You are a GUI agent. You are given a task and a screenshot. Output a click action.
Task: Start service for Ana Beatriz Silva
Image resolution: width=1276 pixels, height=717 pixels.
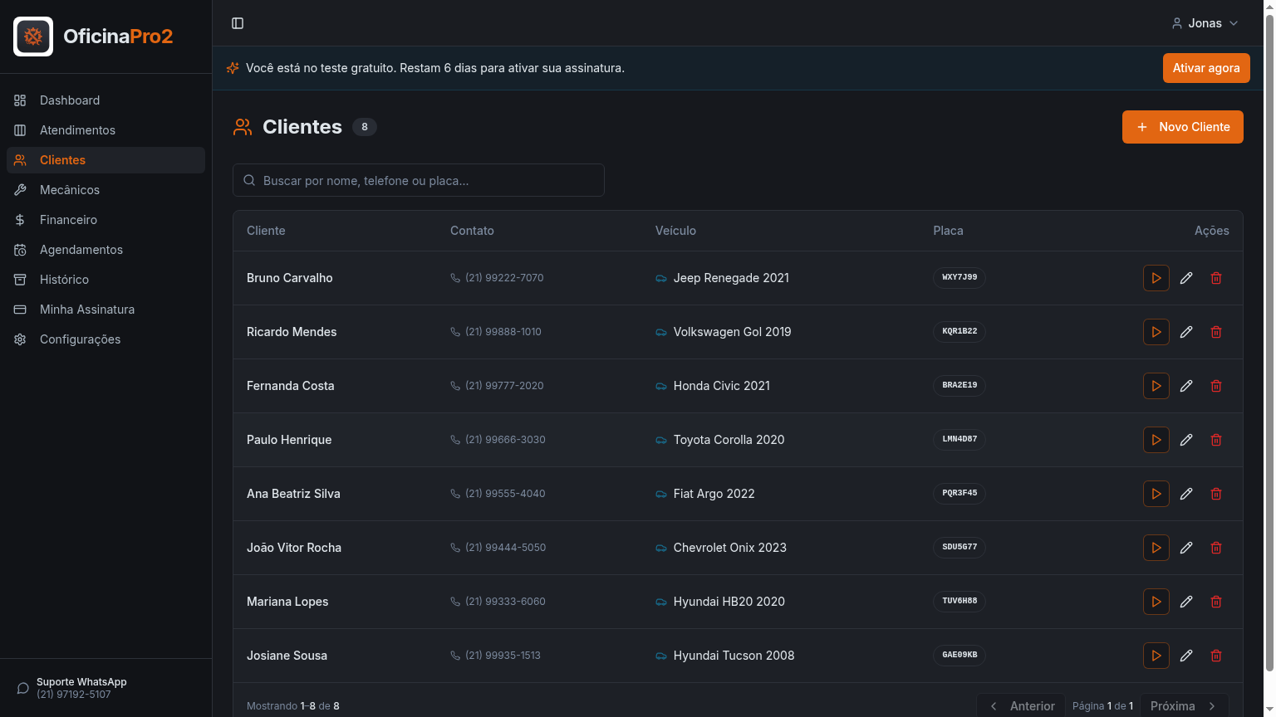[x=1156, y=494]
